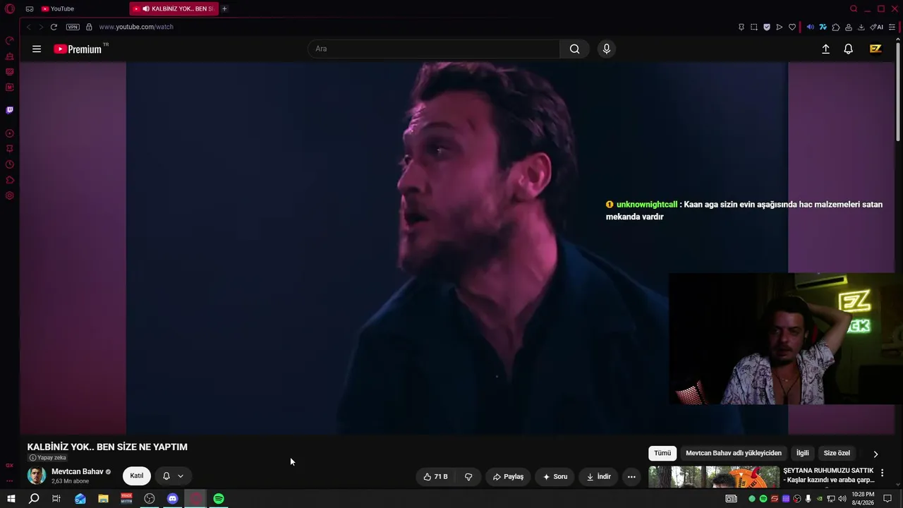Image resolution: width=903 pixels, height=508 pixels.
Task: Download video with İndir button
Action: (x=599, y=477)
